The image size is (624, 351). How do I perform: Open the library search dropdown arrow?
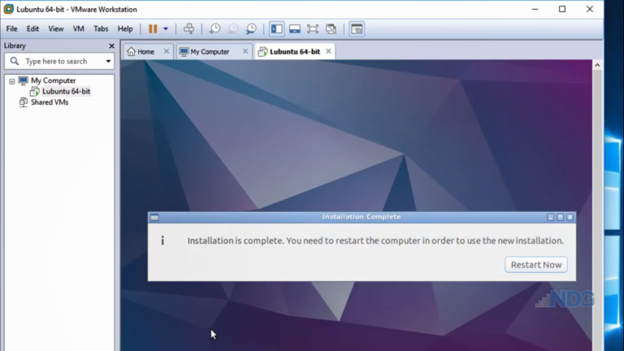point(108,61)
